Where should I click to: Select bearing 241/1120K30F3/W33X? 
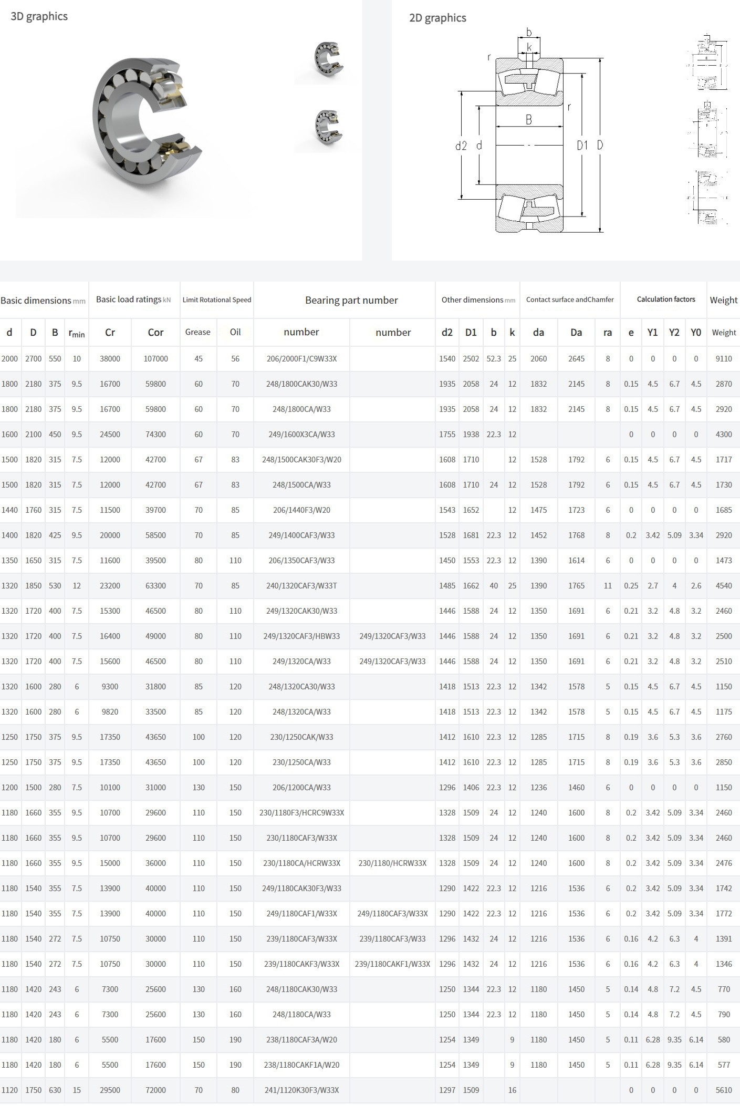(301, 1090)
